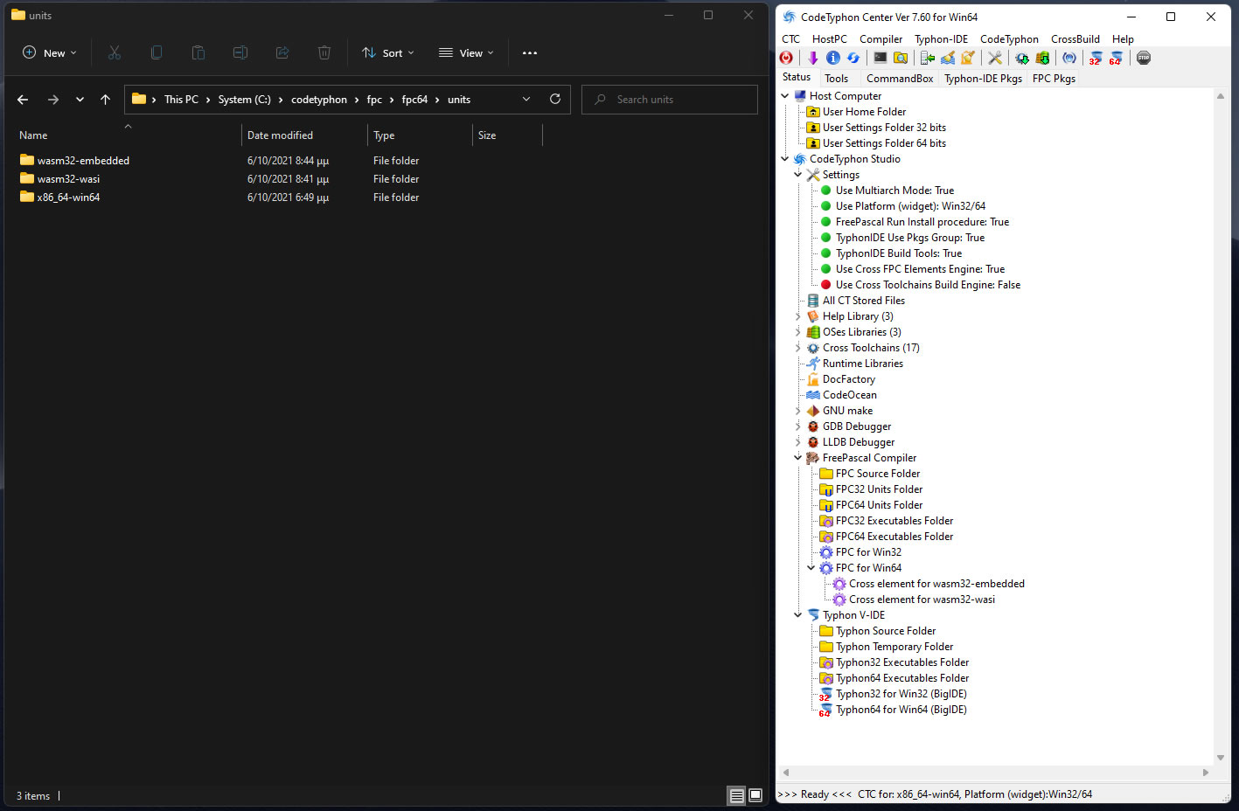The image size is (1239, 811).
Task: Refresh the Explorer units folder view
Action: [554, 99]
